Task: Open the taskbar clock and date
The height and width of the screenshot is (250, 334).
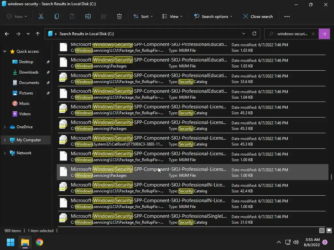Action: click(x=311, y=242)
